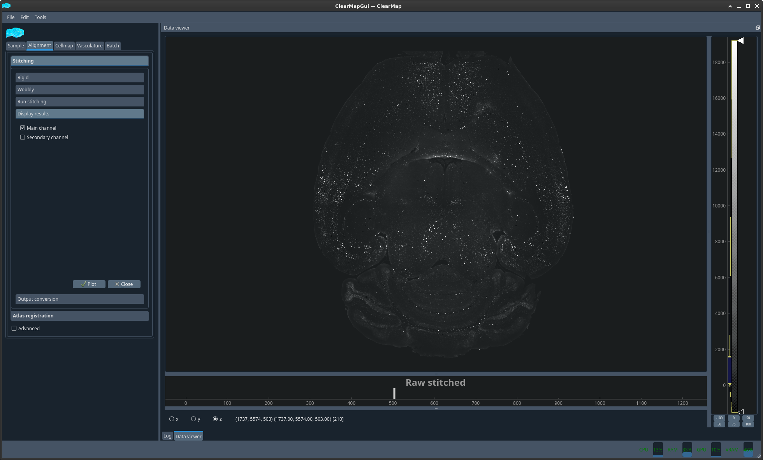Open the Tools menu
763x460 pixels.
point(40,17)
